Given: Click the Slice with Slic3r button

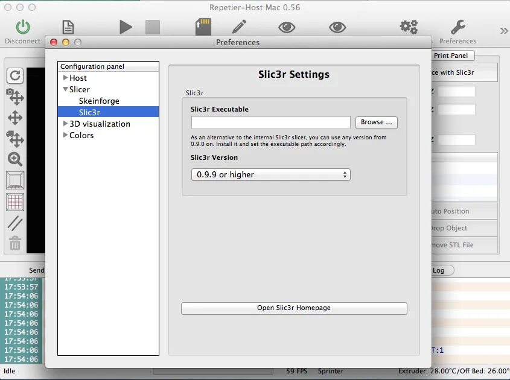Looking at the screenshot, I should (465, 72).
